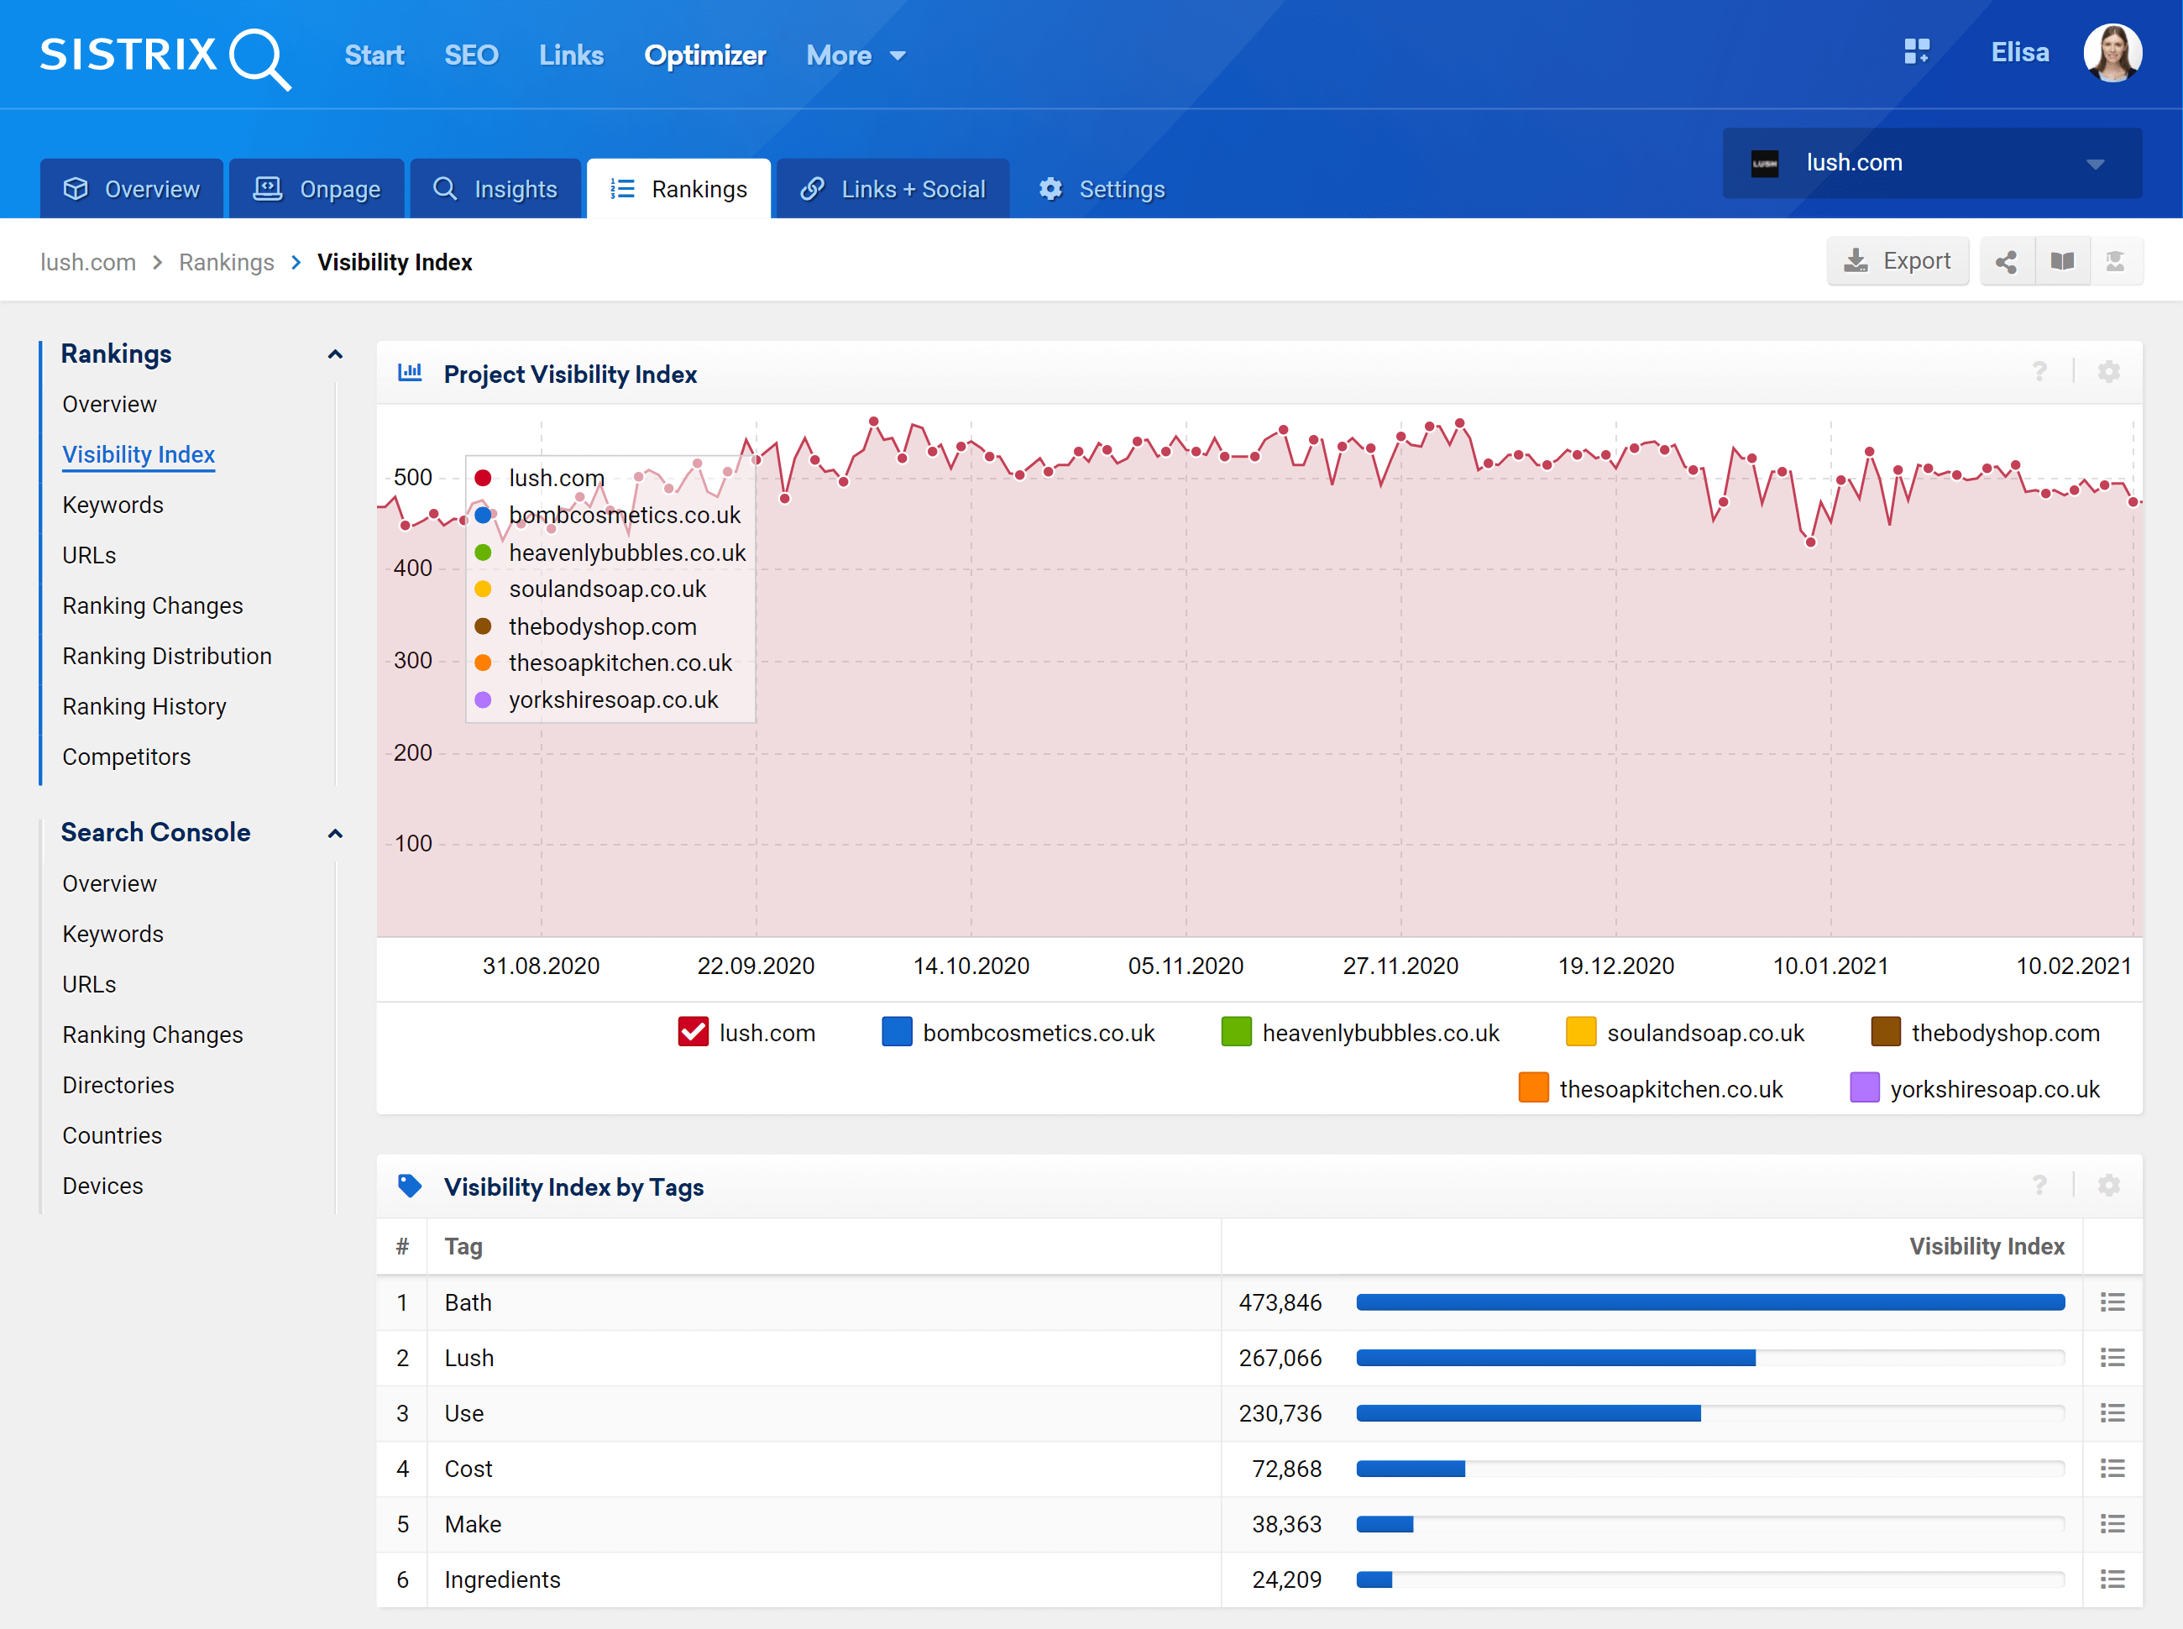
Task: Open Project Visibility Index settings gear
Action: tap(2108, 372)
